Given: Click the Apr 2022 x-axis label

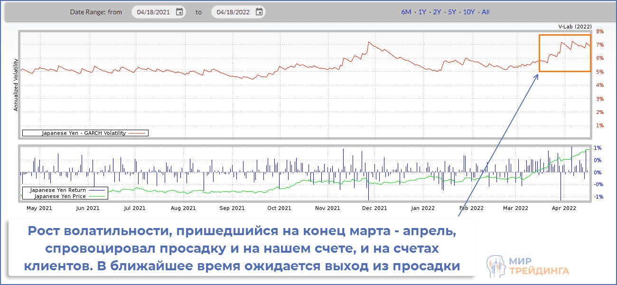Looking at the screenshot, I should click(563, 208).
